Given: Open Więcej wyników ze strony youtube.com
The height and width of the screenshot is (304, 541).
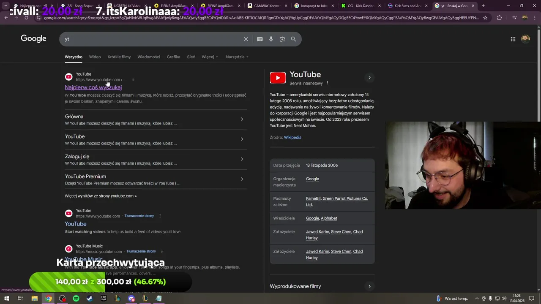Looking at the screenshot, I should point(101,196).
